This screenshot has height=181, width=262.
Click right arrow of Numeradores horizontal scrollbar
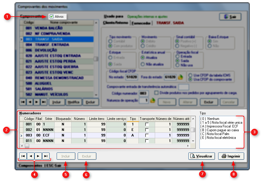pyautogui.click(x=188, y=146)
